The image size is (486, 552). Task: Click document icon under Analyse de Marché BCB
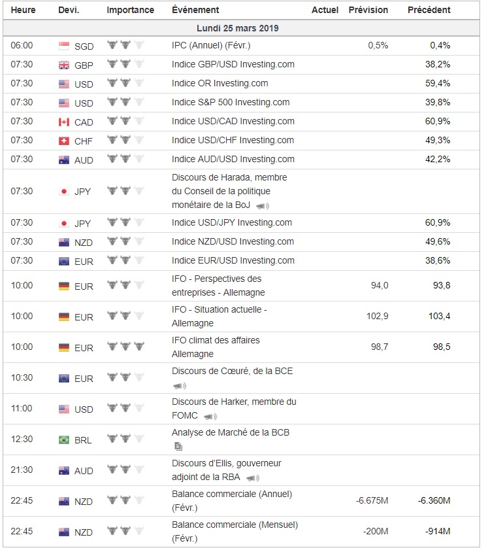click(x=178, y=446)
